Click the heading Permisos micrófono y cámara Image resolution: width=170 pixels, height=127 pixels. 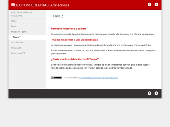tap(69, 29)
